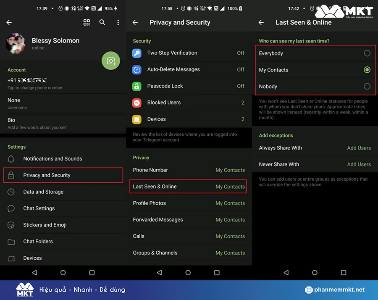The height and width of the screenshot is (300, 378).
Task: Tap Android recents square on the right screen
Action: pos(344,273)
